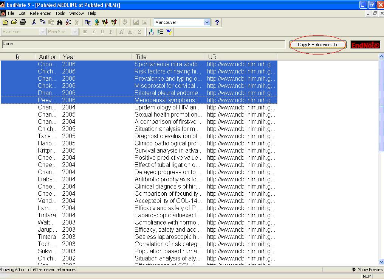
Task: Select the 'Epidemiology of HIV an...' reference
Action: tap(139, 107)
